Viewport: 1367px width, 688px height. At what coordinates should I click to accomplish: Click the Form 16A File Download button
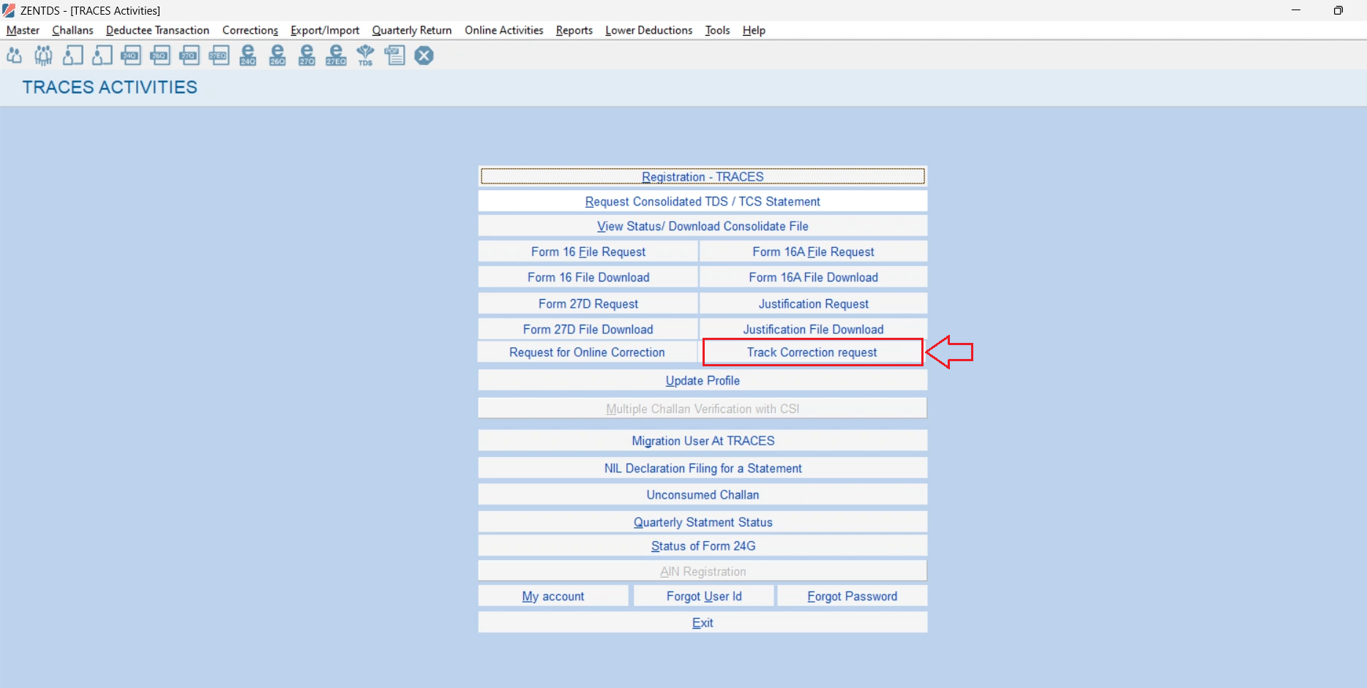coord(813,277)
